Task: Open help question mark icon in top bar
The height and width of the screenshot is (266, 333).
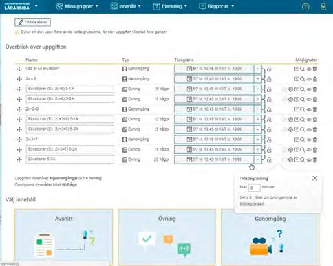Action: click(x=305, y=7)
